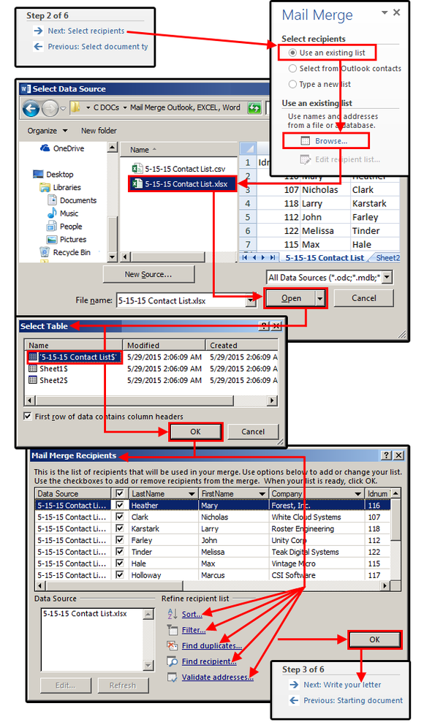Switch to the 5-15-15 Contact List sheet tab
This screenshot has height=725, width=424.
(x=324, y=258)
